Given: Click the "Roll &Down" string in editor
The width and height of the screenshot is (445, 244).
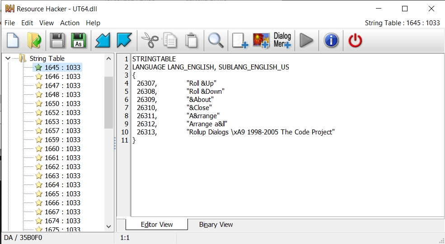Looking at the screenshot, I should (x=206, y=92).
